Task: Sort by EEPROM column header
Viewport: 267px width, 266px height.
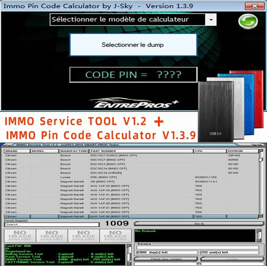Action: 243,151
